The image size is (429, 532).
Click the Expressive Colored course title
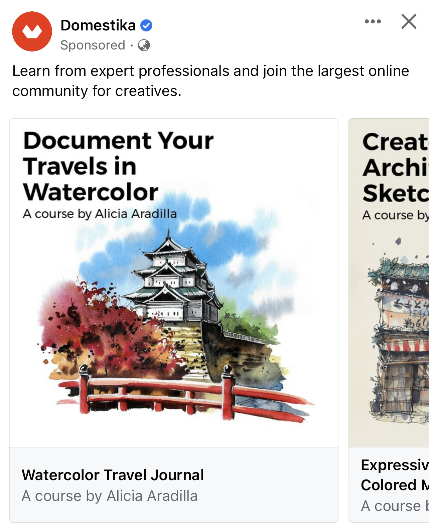[395, 475]
